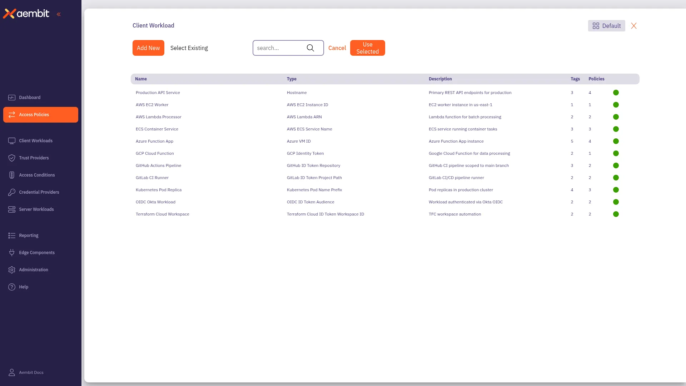
Task: Select the AWS EC2 Worker row name
Action: [152, 105]
